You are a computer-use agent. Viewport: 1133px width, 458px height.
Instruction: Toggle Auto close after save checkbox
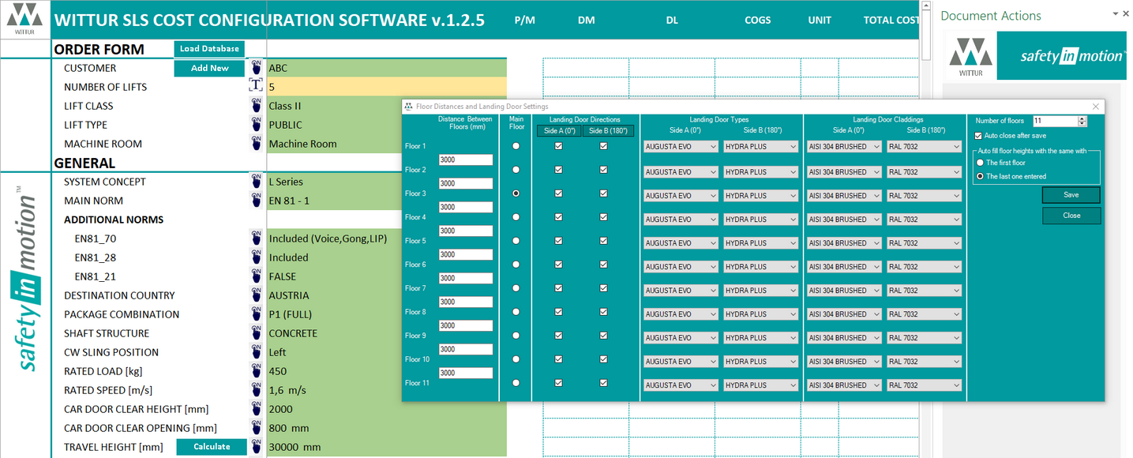[978, 136]
